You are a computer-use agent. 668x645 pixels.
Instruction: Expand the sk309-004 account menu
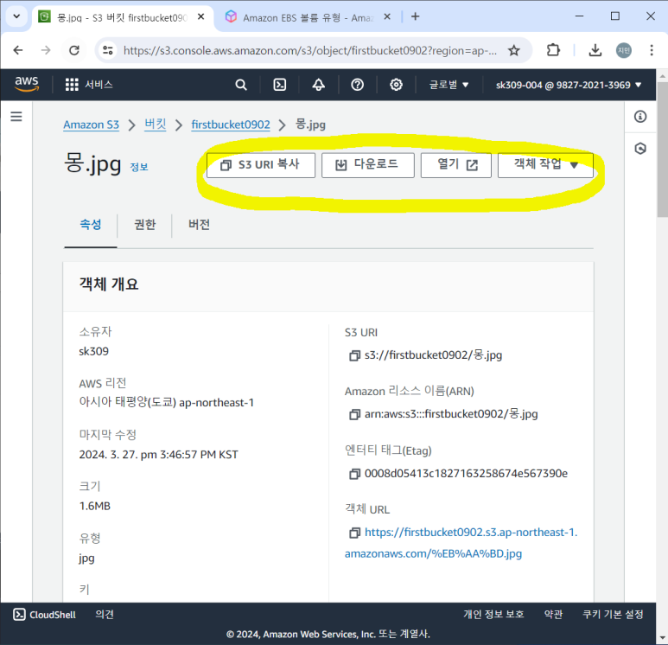569,85
